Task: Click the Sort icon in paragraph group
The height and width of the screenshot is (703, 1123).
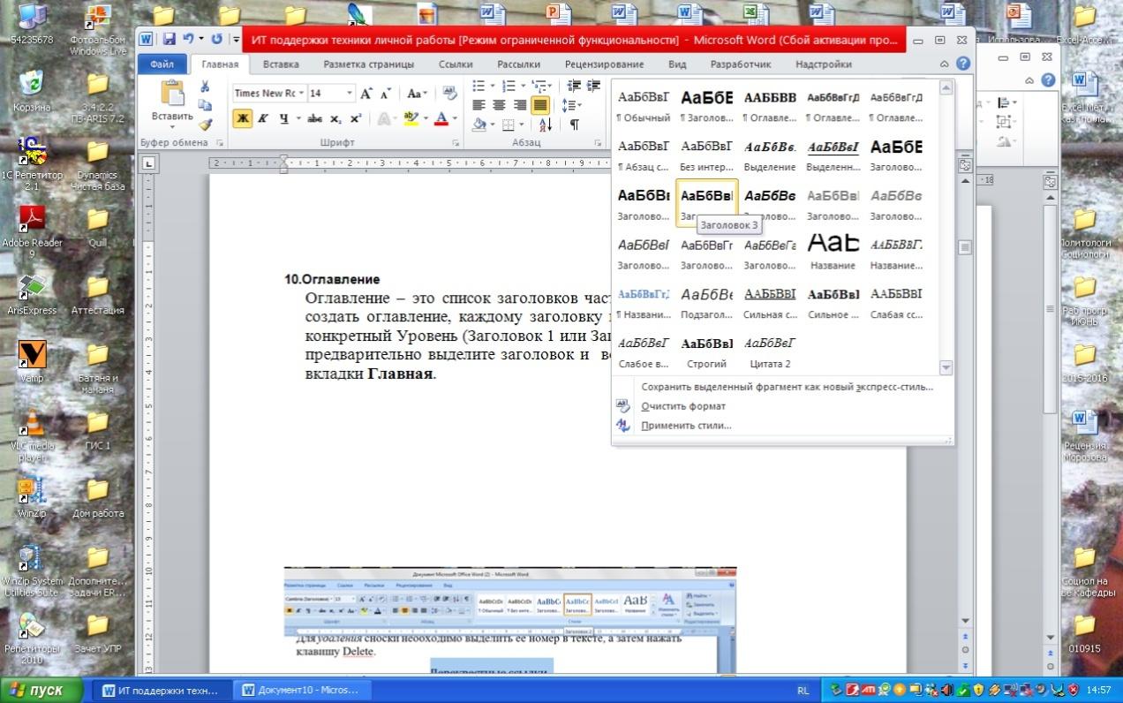Action: tap(545, 125)
